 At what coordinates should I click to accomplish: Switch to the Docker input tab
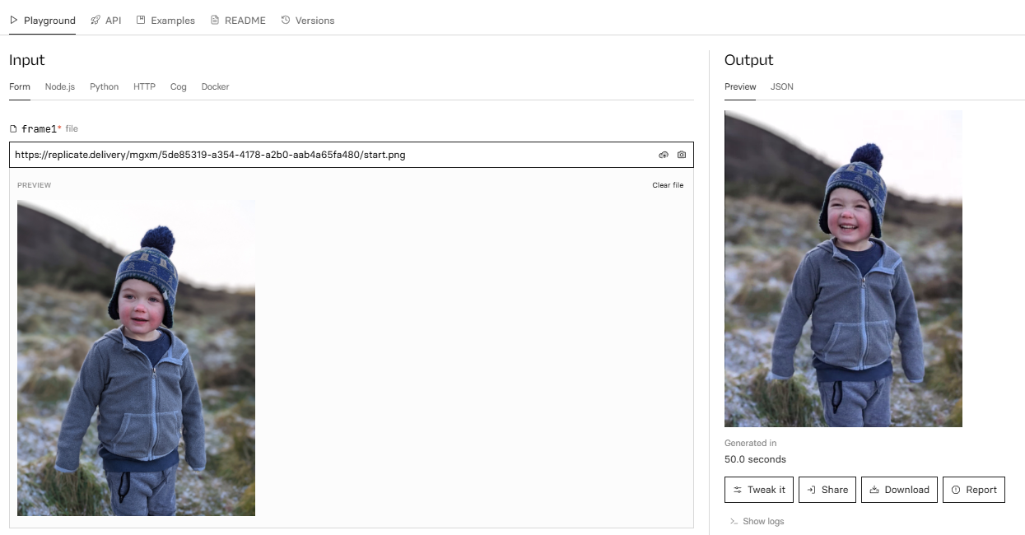coord(215,86)
